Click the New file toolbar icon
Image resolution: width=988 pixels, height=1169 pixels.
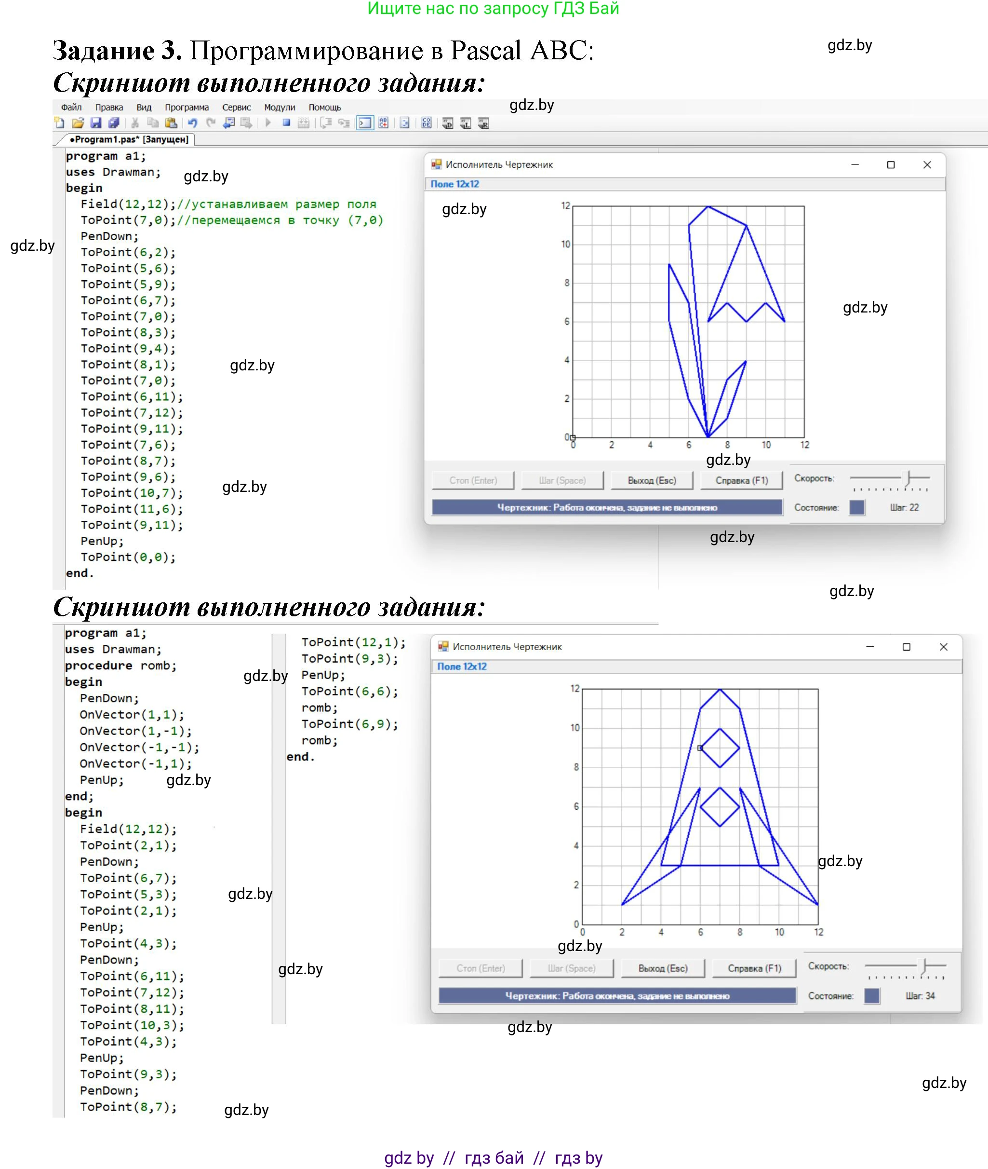pos(59,122)
